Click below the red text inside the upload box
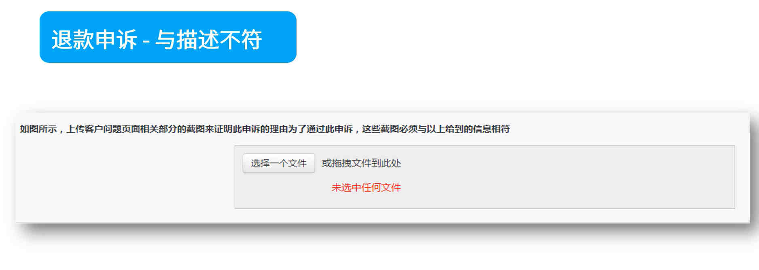The width and height of the screenshot is (759, 270). point(366,201)
